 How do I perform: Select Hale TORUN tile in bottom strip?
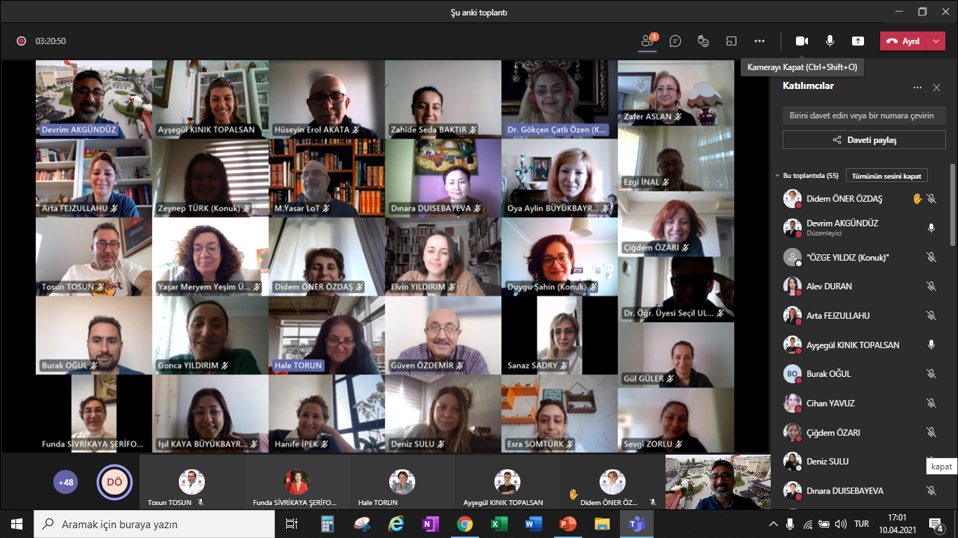(403, 482)
